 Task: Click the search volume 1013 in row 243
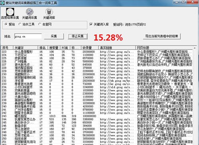pos(52,116)
